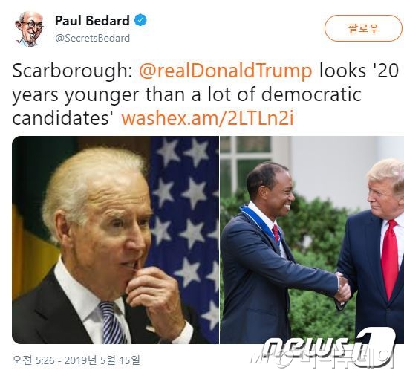Image resolution: width=404 pixels, height=376 pixels.
Task: Click the striped tie in the left photo
Action: 111,322
